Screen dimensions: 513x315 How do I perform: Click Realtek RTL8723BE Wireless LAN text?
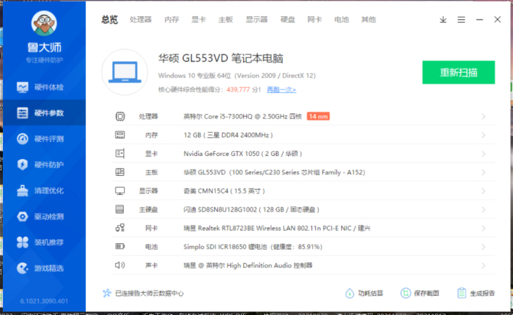[x=277, y=228]
